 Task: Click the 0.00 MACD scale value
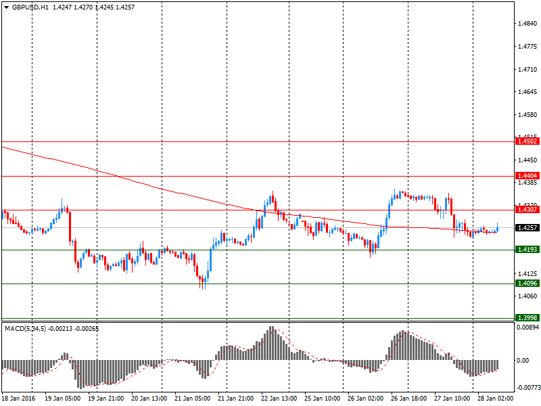pos(523,361)
